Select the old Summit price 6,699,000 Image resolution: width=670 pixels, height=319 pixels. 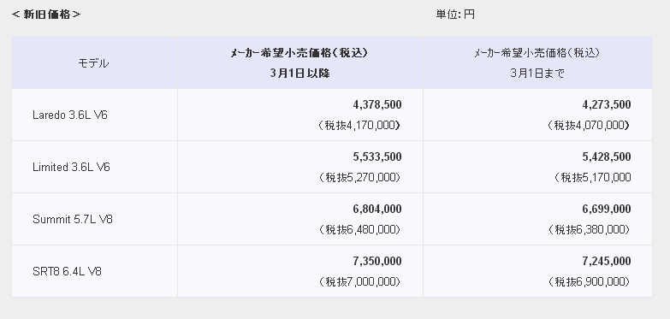pos(607,209)
